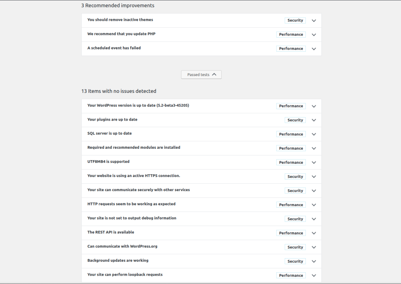The height and width of the screenshot is (284, 401).
Task: Expand the recommended modules installed item
Action: [314, 148]
